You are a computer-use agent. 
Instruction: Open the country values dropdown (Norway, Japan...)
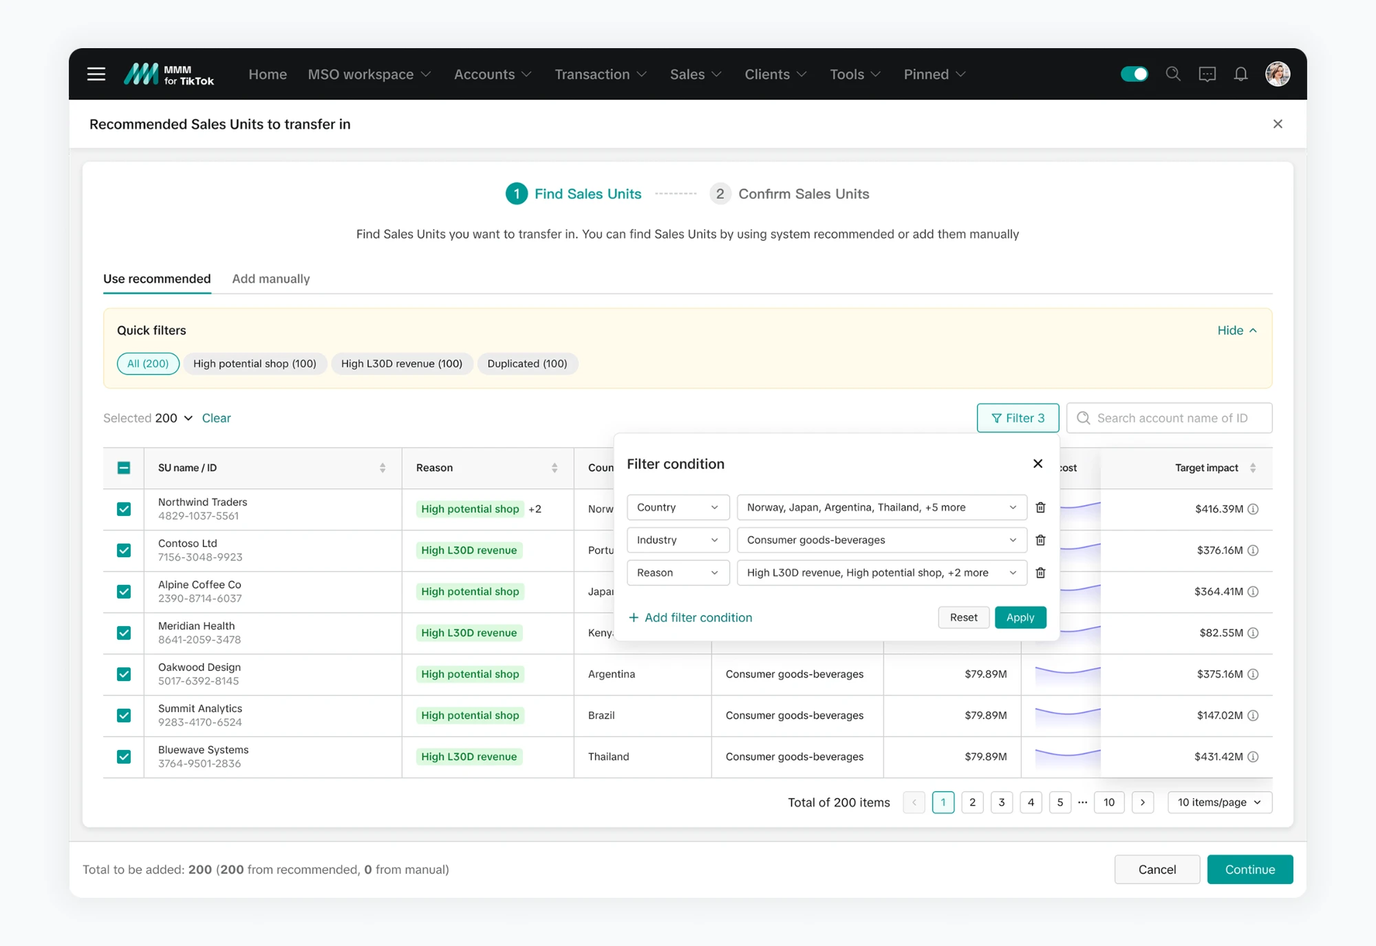[881, 508]
